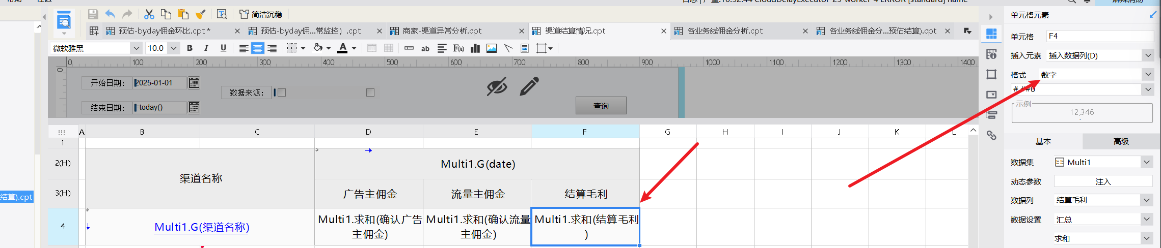1161x248 pixels.
Task: Open calendar picker for 开始日期
Action: point(194,83)
